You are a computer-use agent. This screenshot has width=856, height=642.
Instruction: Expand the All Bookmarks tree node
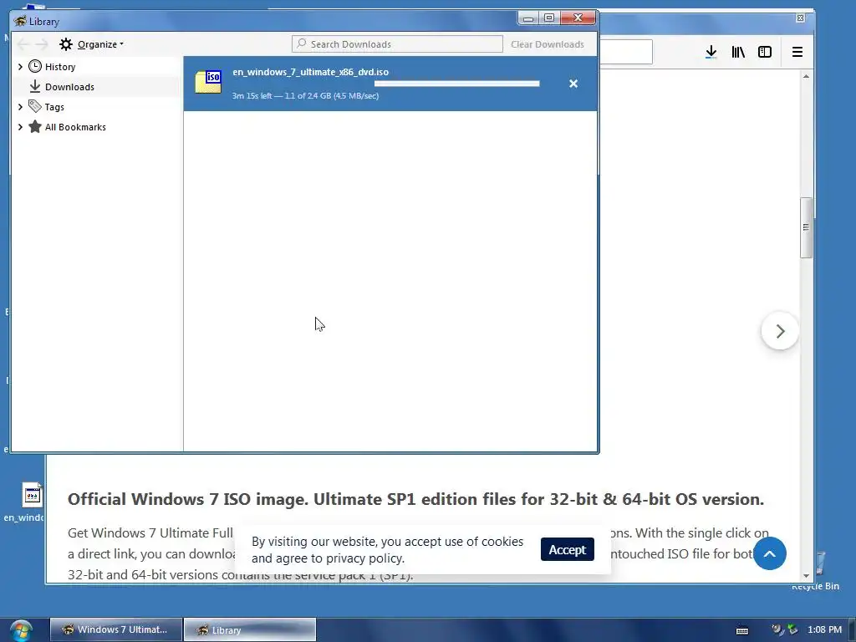click(x=20, y=127)
